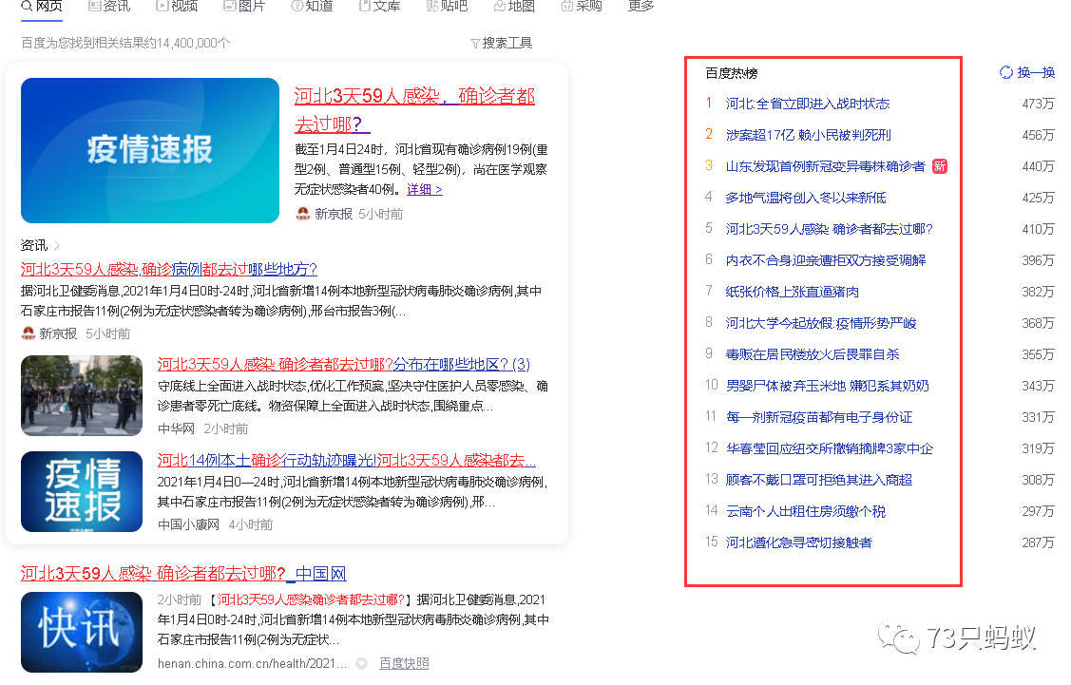Open hot topic 云南个人出租住房须缴个税
Image resolution: width=1071 pixels, height=685 pixels.
click(x=805, y=511)
